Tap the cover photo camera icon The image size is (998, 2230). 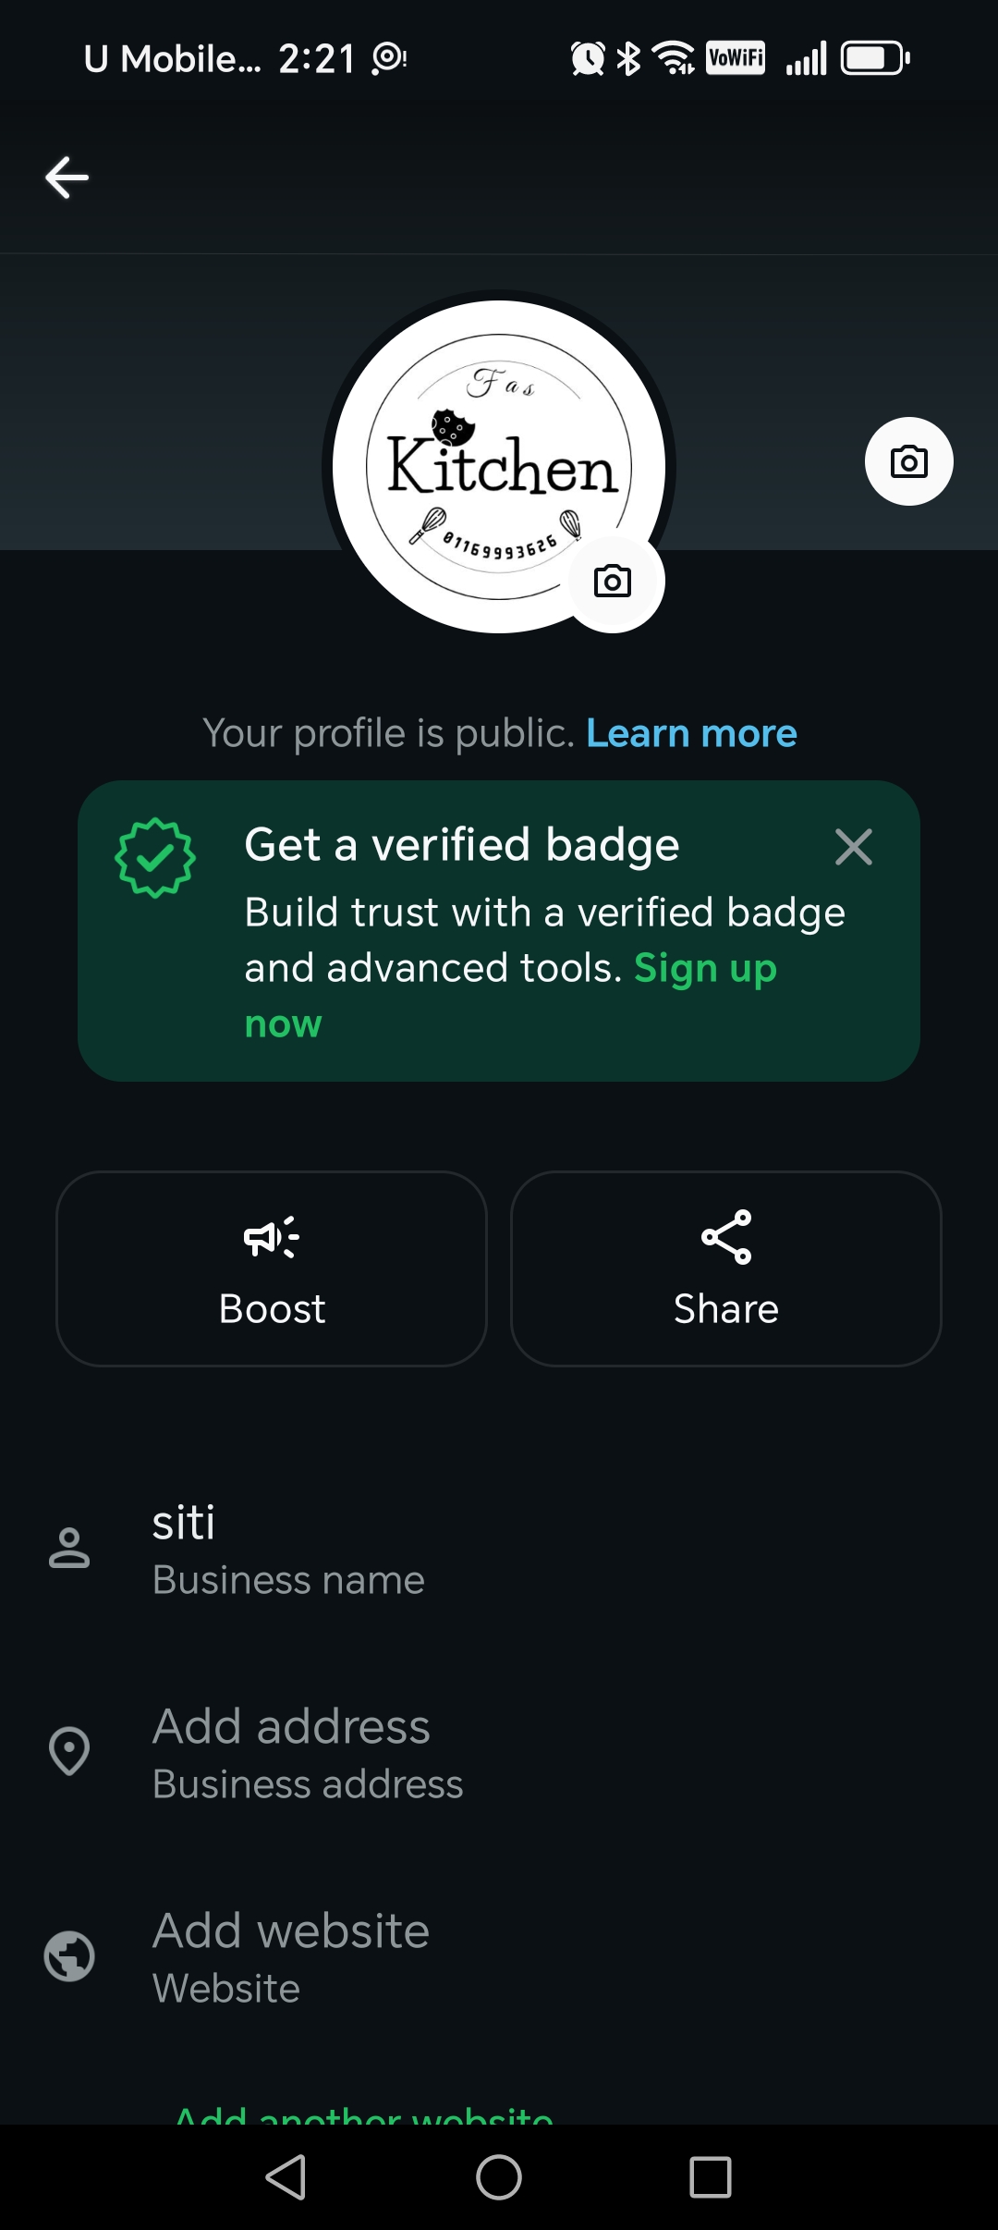coord(908,461)
